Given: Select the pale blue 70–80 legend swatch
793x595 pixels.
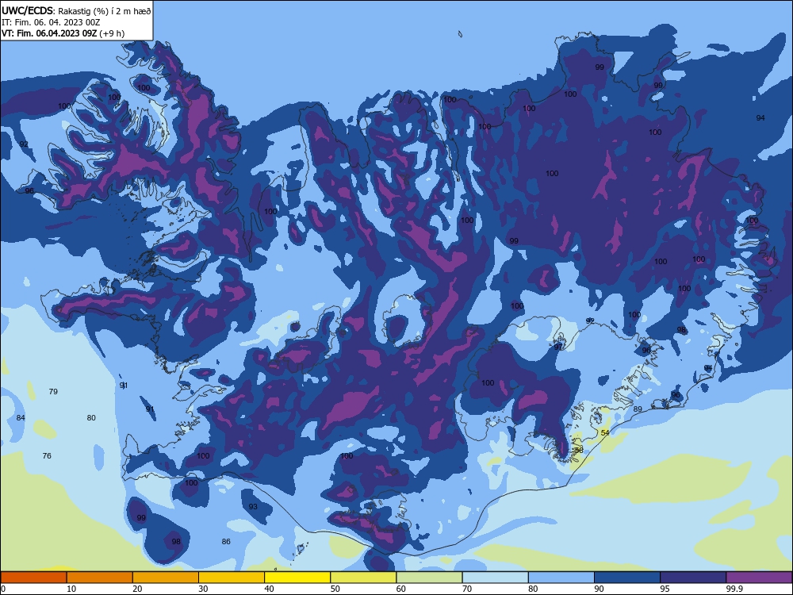Looking at the screenshot, I should pos(495,578).
